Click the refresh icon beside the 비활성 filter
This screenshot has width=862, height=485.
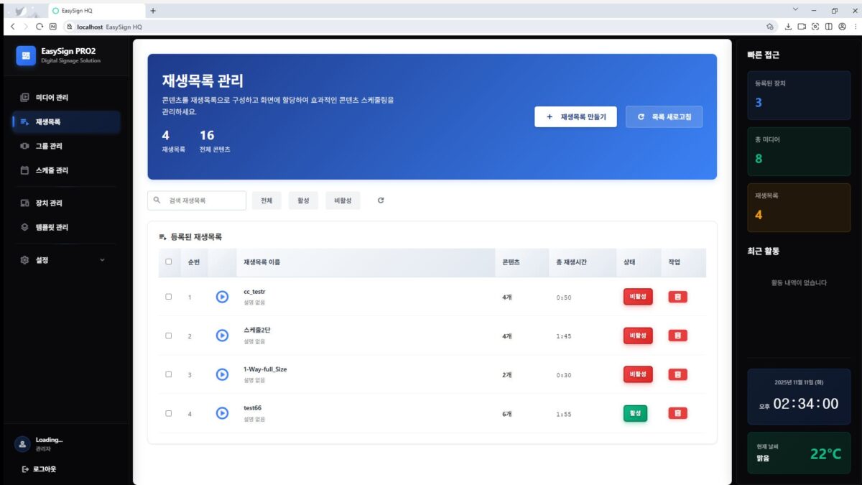[380, 200]
